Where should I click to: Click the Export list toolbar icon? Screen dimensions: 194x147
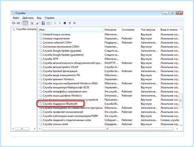point(37,23)
